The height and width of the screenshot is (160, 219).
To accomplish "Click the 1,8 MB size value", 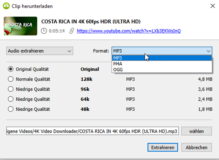I will [x=205, y=109].
